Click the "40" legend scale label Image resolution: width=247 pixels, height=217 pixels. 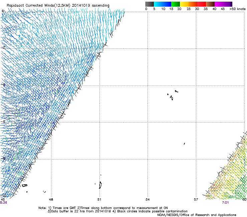tap(214, 9)
